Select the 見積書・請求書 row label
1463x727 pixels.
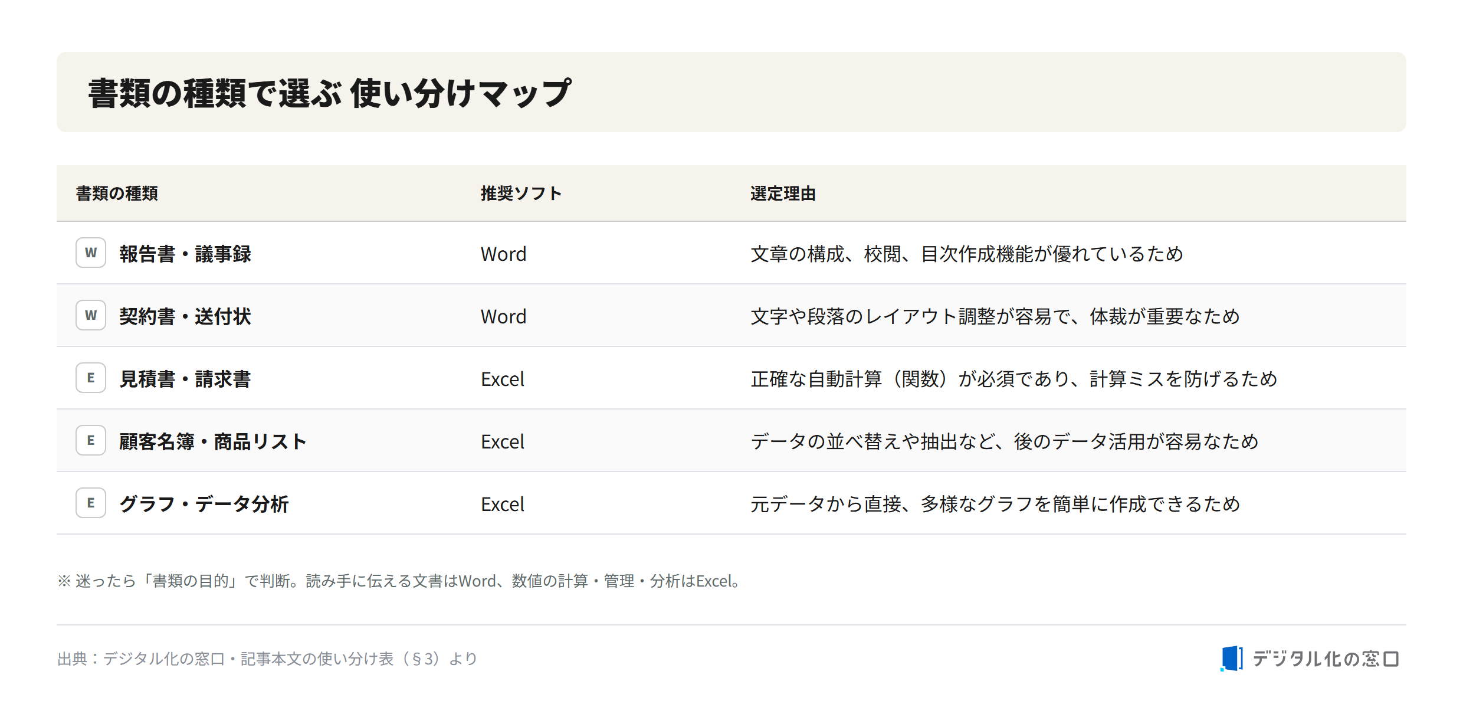(185, 379)
